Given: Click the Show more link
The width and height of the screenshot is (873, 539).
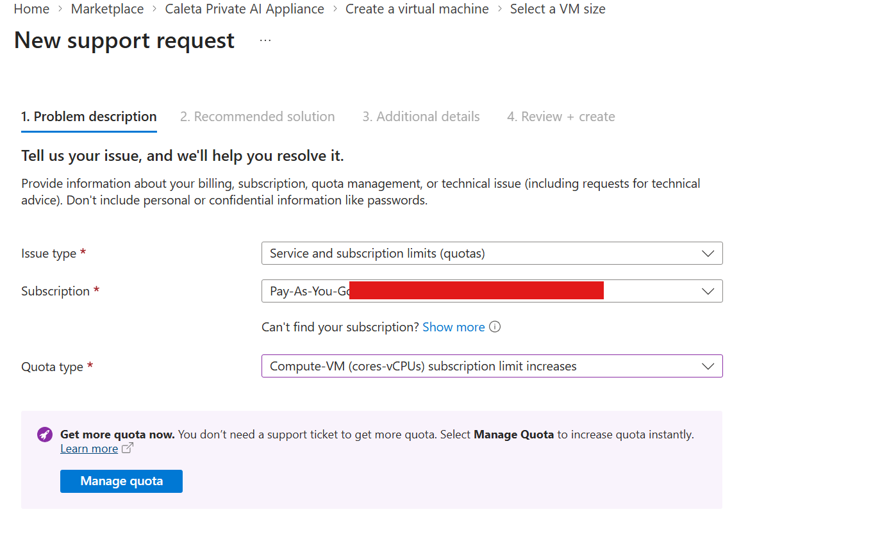Looking at the screenshot, I should pyautogui.click(x=454, y=327).
